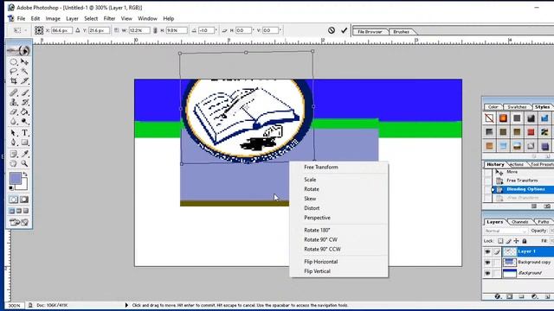Open the Brushes tab

tap(402, 32)
